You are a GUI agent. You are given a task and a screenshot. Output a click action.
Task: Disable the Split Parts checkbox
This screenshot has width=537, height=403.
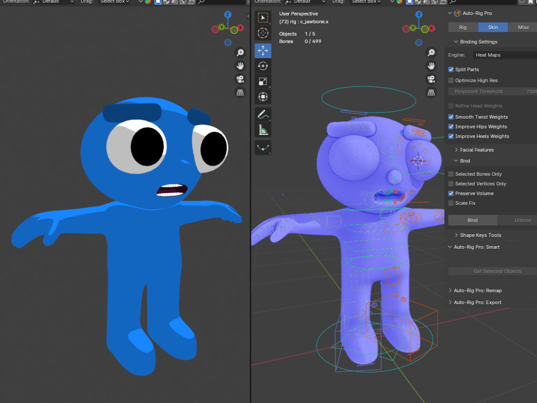pos(451,69)
